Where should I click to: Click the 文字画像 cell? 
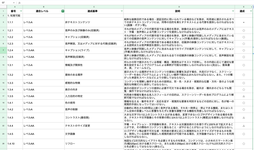pyautogui.click(x=94, y=134)
